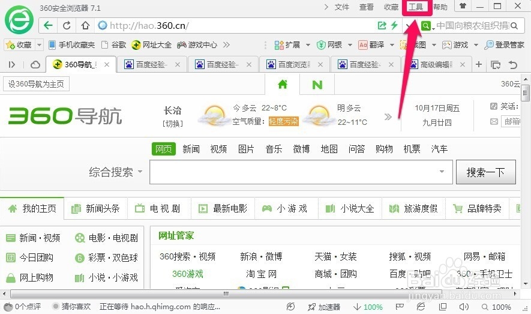
Task: Switch to the 360导航 tab
Action: pos(80,64)
